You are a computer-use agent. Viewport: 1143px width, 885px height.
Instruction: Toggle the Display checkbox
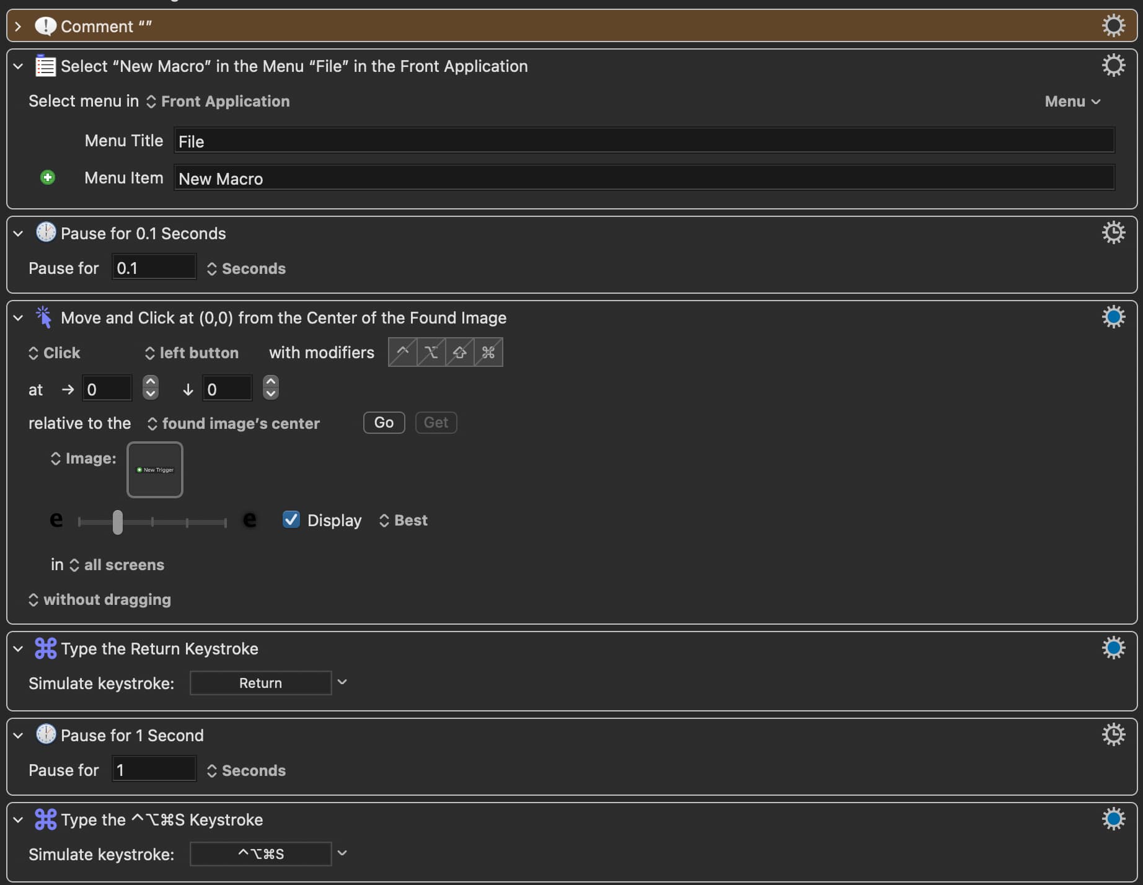click(x=291, y=519)
